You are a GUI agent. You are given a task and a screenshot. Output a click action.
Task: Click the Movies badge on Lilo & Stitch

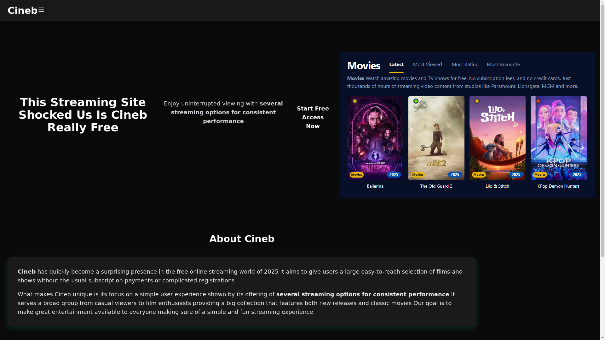[479, 175]
